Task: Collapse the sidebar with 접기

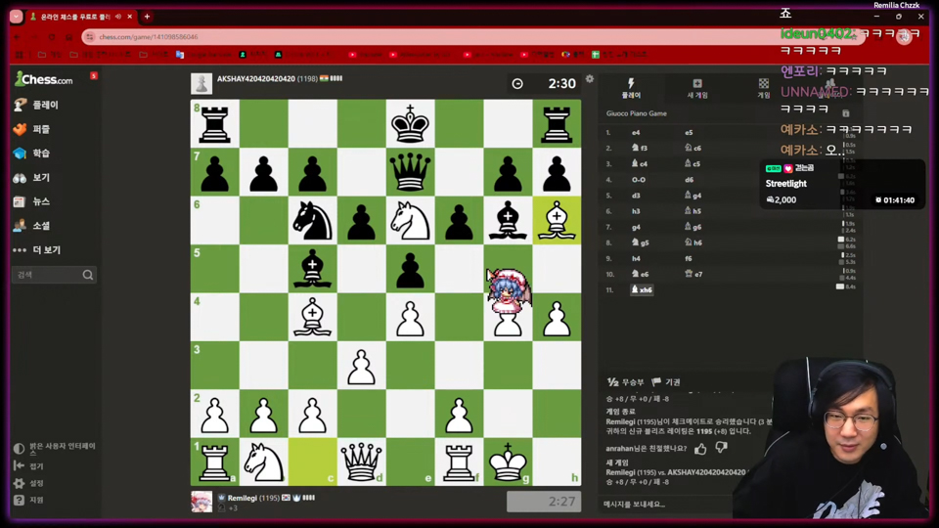Action: pos(28,465)
